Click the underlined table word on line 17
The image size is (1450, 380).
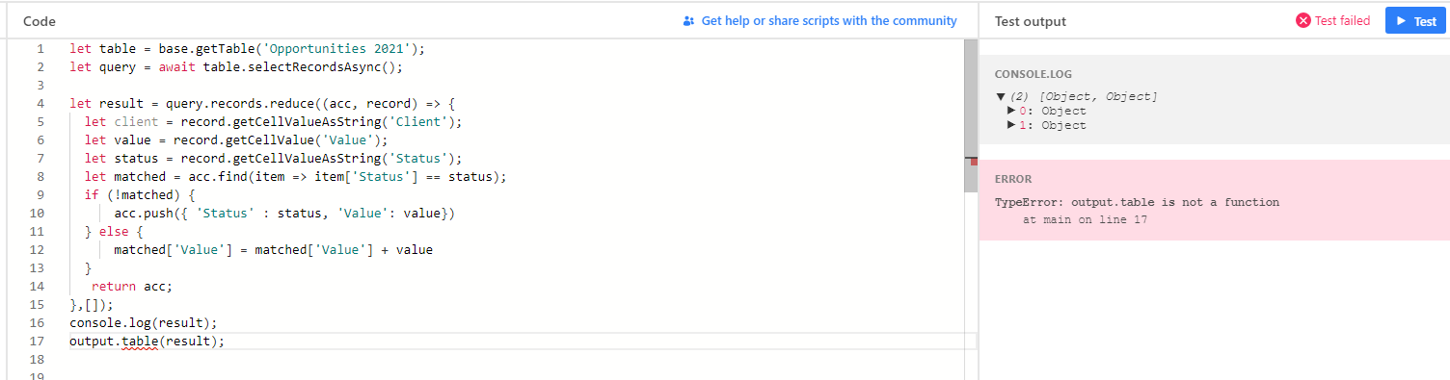[140, 342]
